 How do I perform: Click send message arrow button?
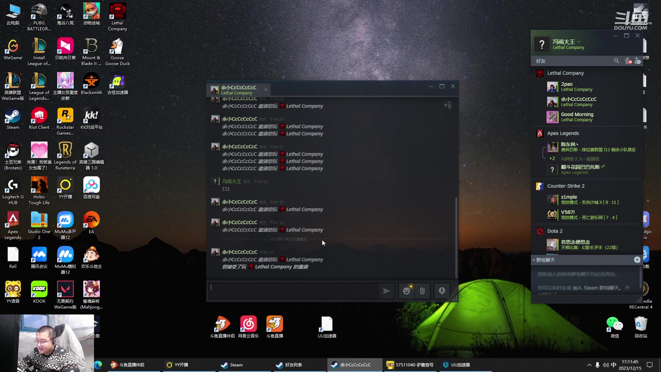(387, 291)
